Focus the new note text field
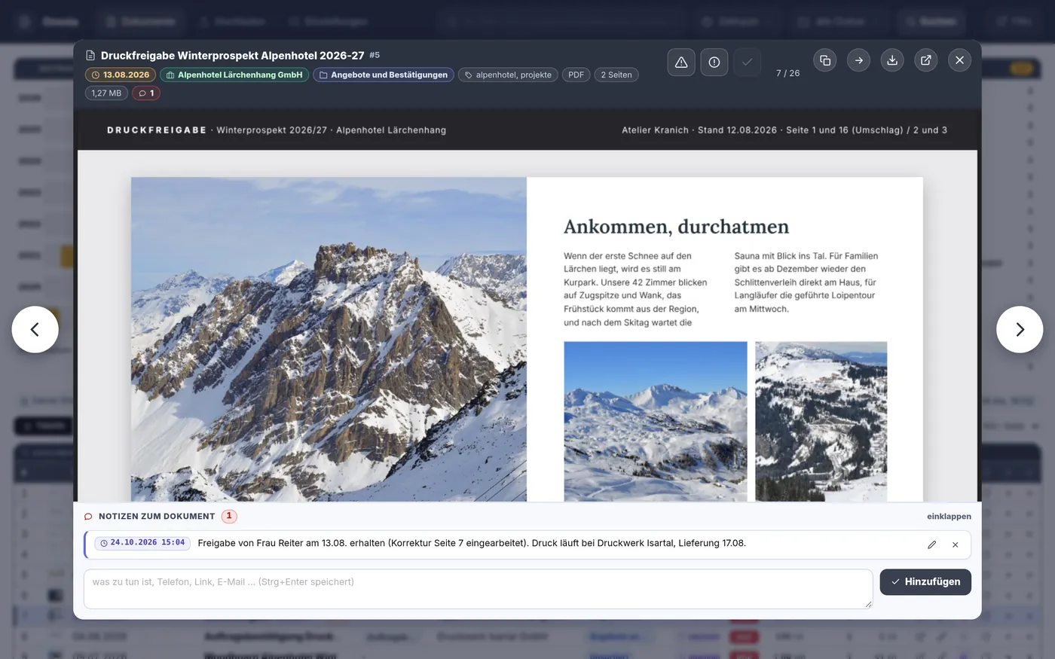 pyautogui.click(x=479, y=589)
